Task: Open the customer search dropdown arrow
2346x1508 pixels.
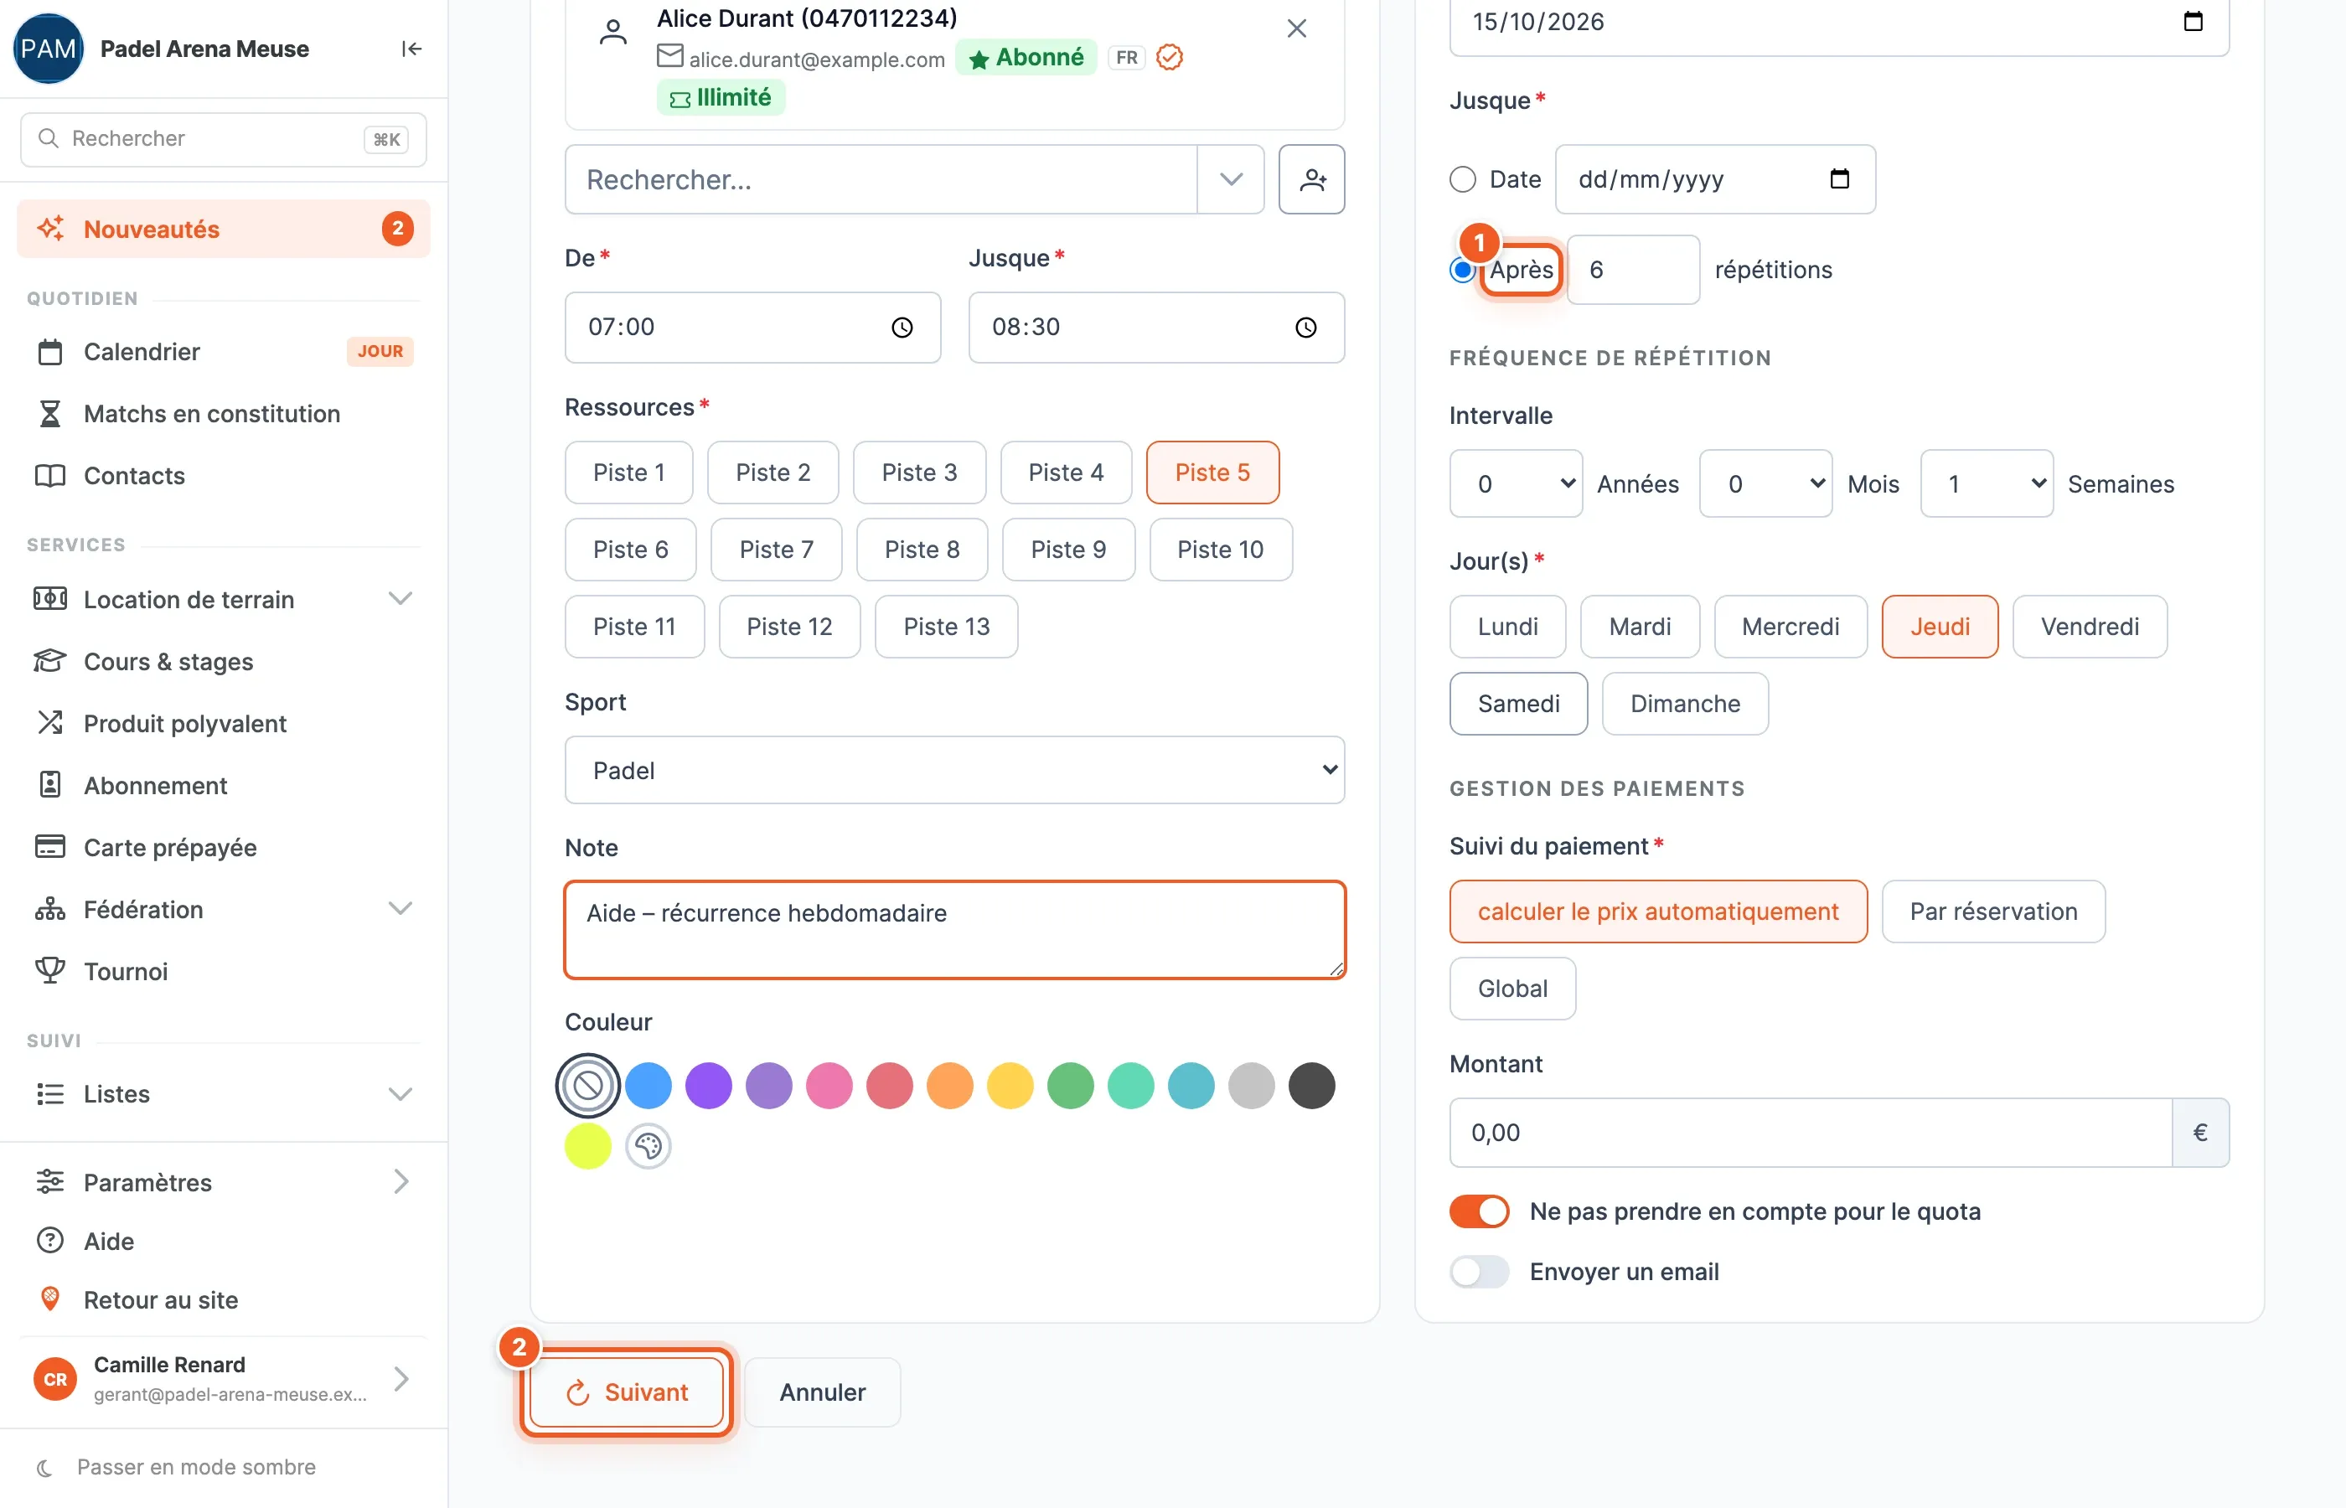Action: pyautogui.click(x=1231, y=179)
